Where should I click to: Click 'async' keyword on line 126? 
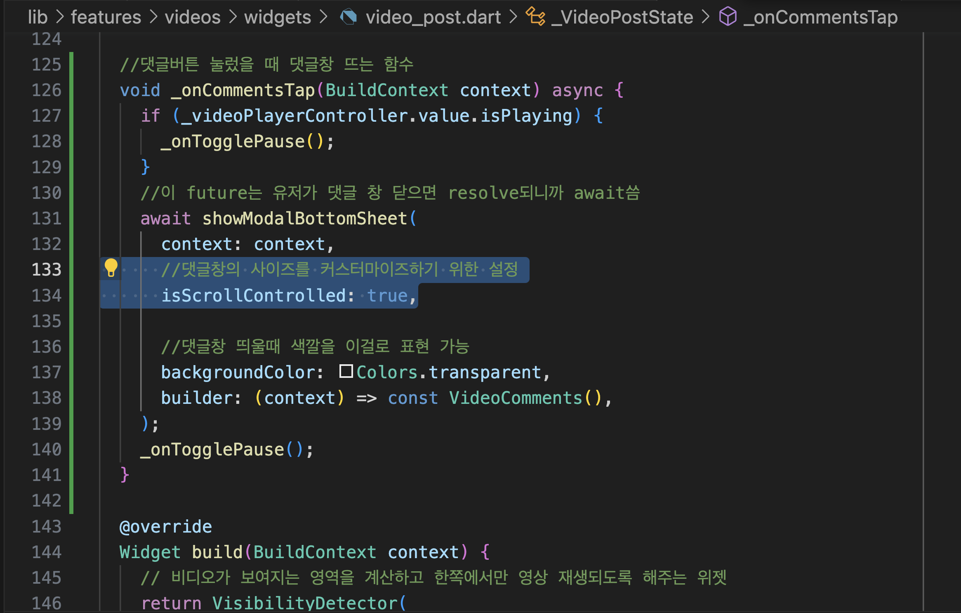coord(577,90)
